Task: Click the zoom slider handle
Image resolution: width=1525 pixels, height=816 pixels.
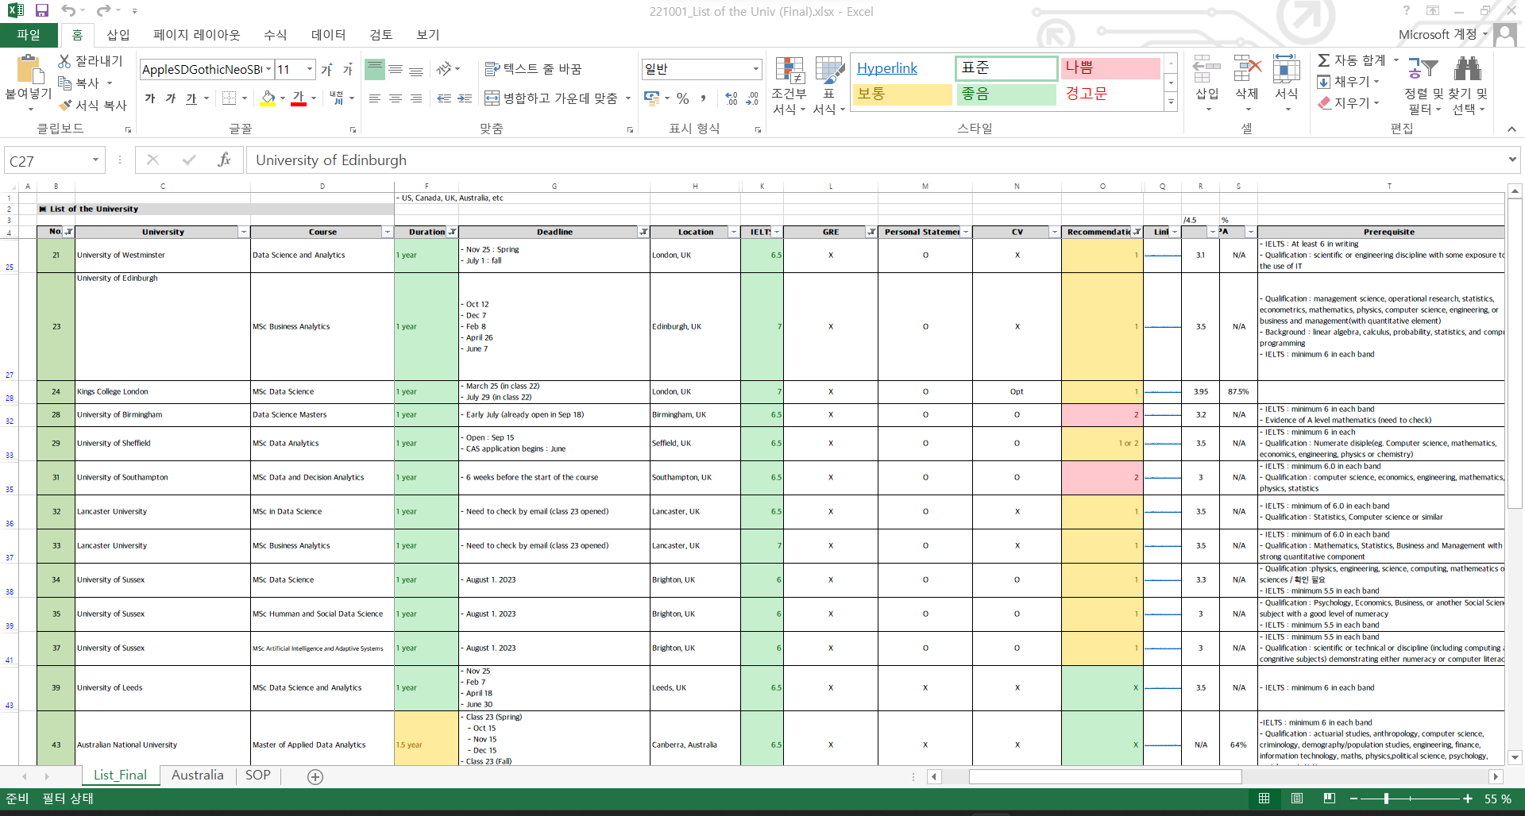Action: pos(1386,799)
